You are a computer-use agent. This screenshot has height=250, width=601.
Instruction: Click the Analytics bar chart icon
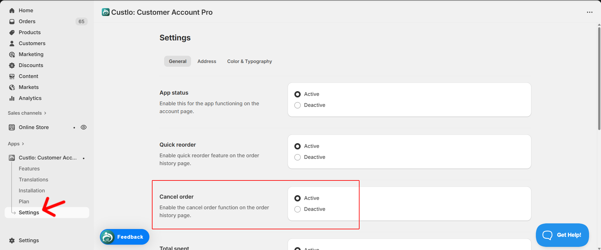point(12,98)
